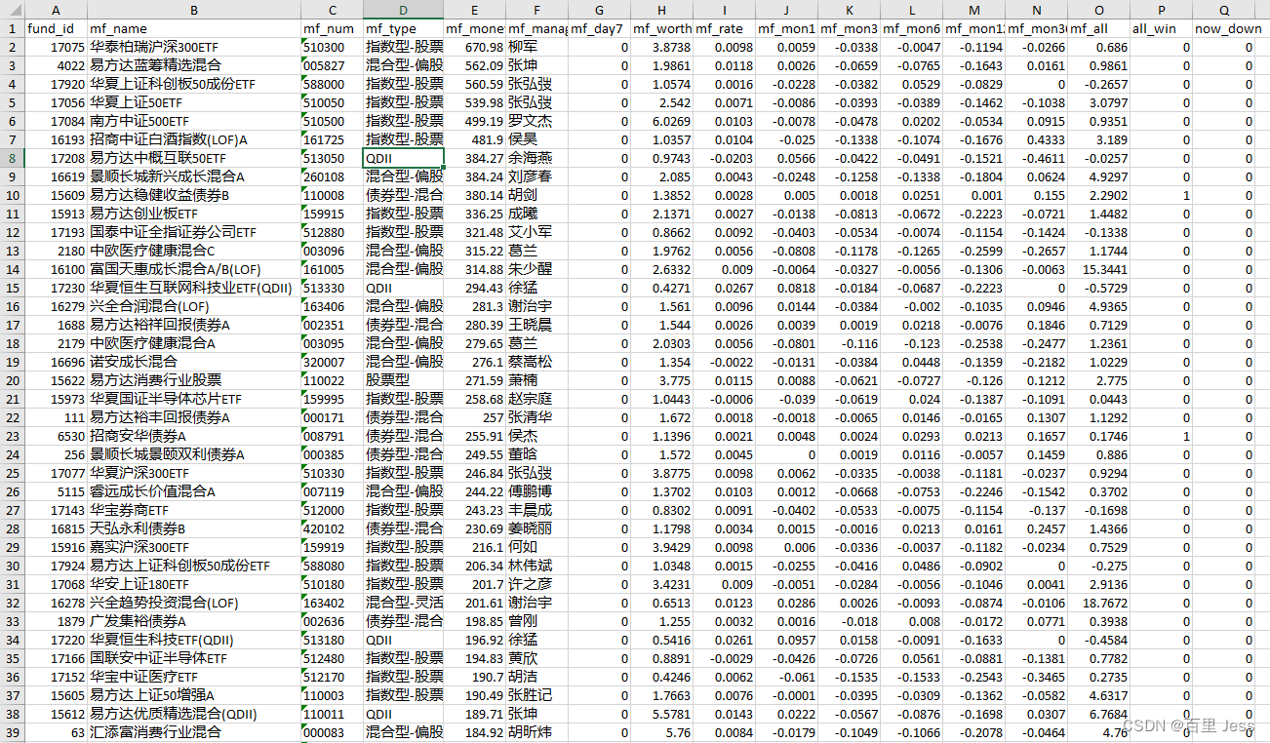Click the mf_worth value 3.8738
The image size is (1270, 743).
661,47
